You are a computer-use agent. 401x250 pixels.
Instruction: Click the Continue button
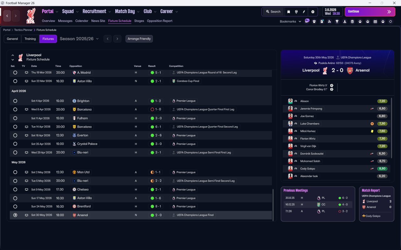tap(370, 12)
